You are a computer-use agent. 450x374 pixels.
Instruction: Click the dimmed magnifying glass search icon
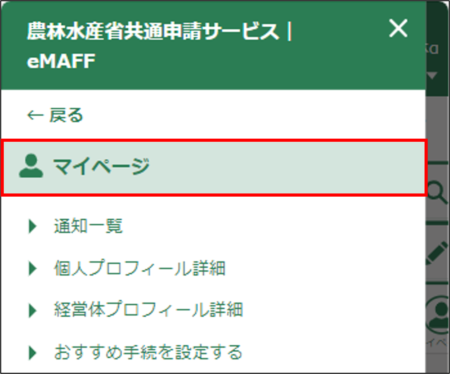click(438, 193)
